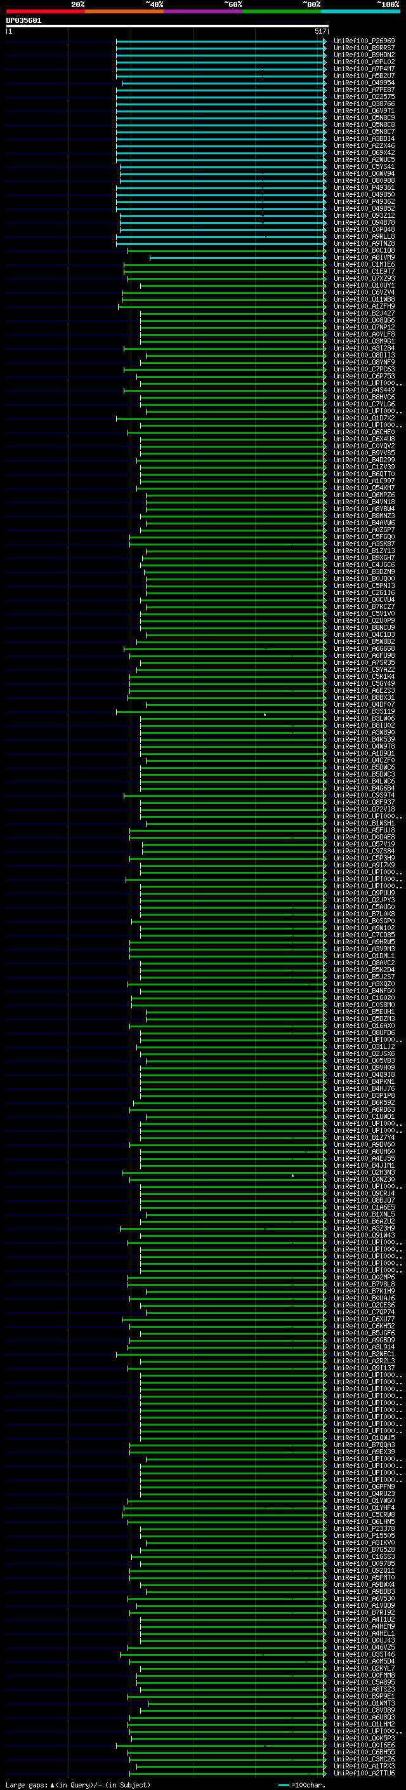
Task: Click the cyan ~100% identity legend segment
Action: coord(361,11)
